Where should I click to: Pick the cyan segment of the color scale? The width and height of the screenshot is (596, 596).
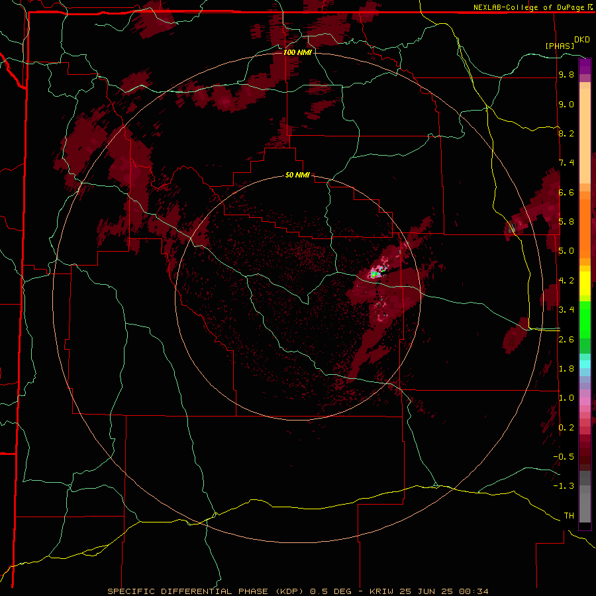click(585, 364)
